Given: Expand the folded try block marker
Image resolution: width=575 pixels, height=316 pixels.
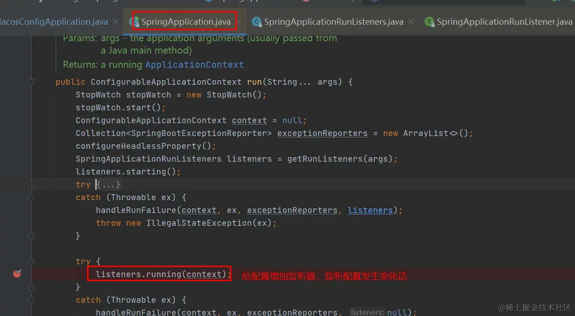Looking at the screenshot, I should [x=31, y=185].
